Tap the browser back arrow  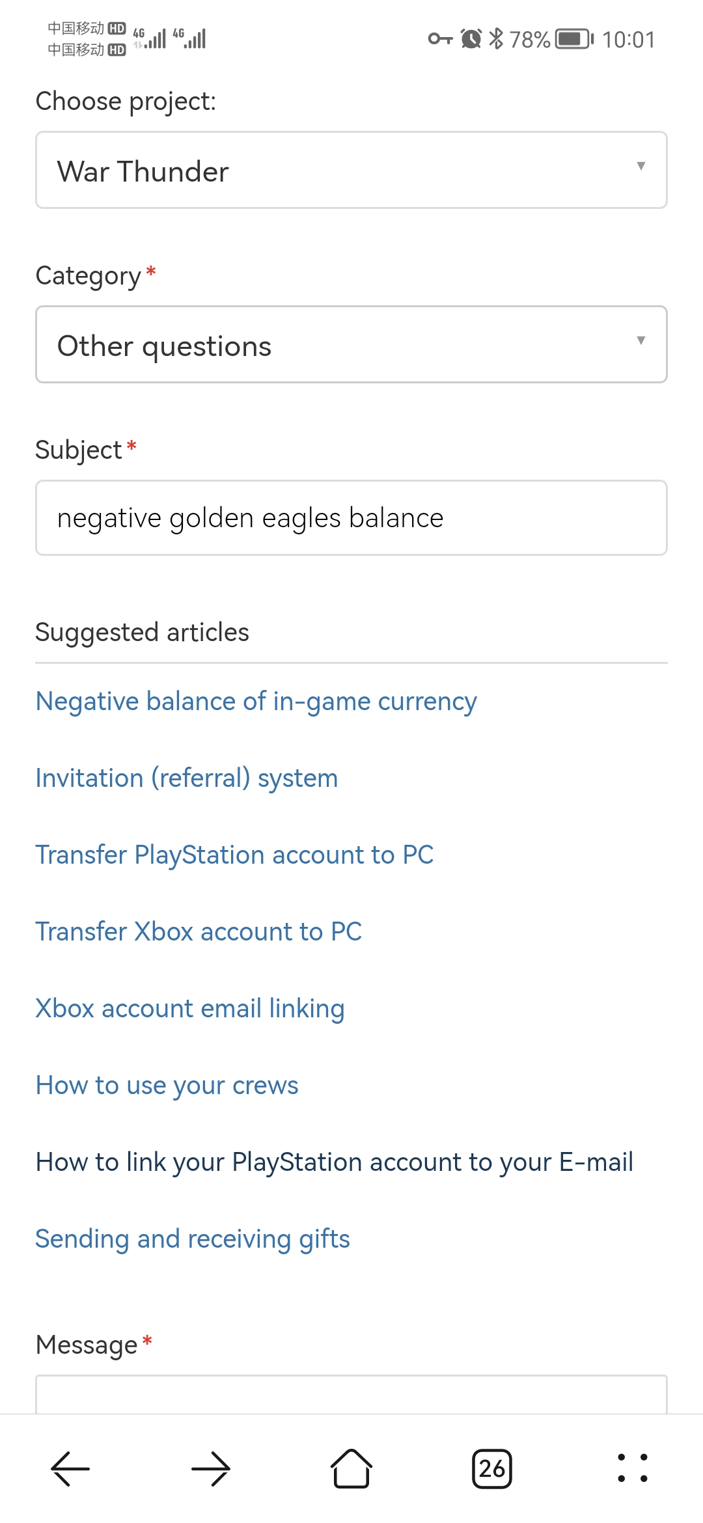70,1469
